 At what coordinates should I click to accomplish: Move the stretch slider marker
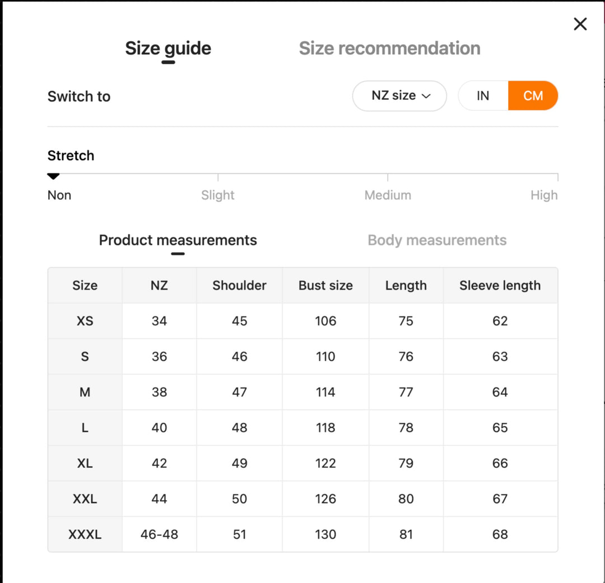tap(53, 175)
